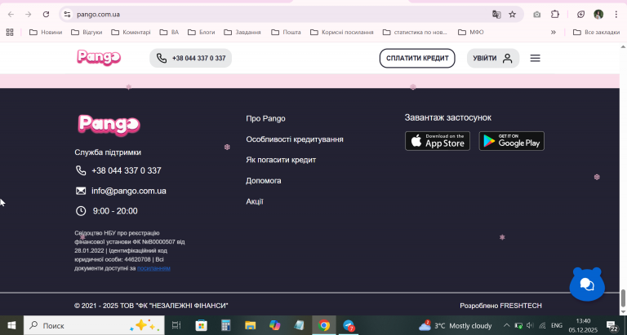Open the Новини bookmark folder
This screenshot has height=335, width=627.
point(46,33)
